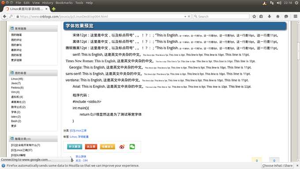Open the 最新评论 sidebar link

(x=16, y=50)
